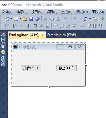Open the Navigate Backward dropdown arrow
Viewport: 106px width, 118px height.
click(x=90, y=19)
